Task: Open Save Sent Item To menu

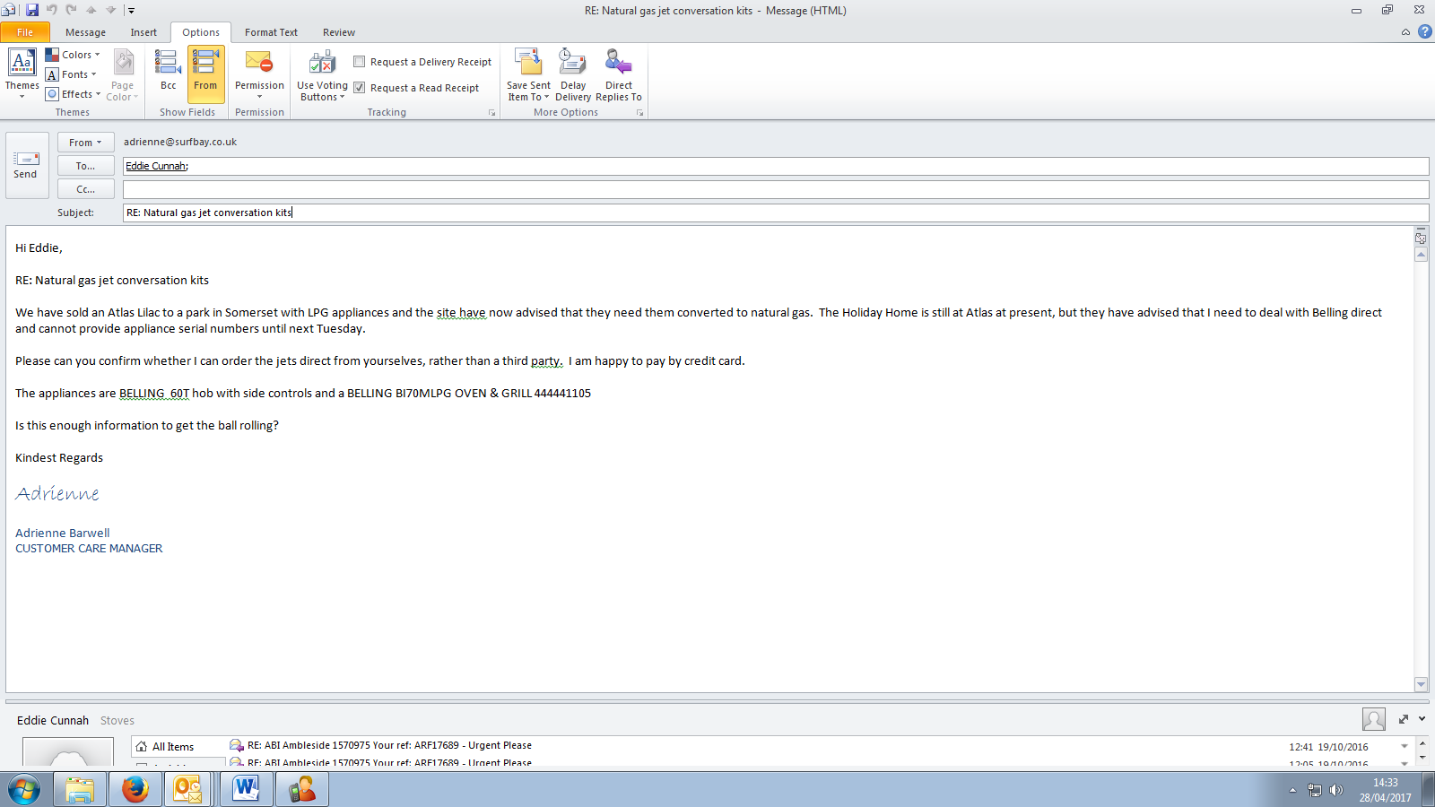Action: (x=528, y=75)
